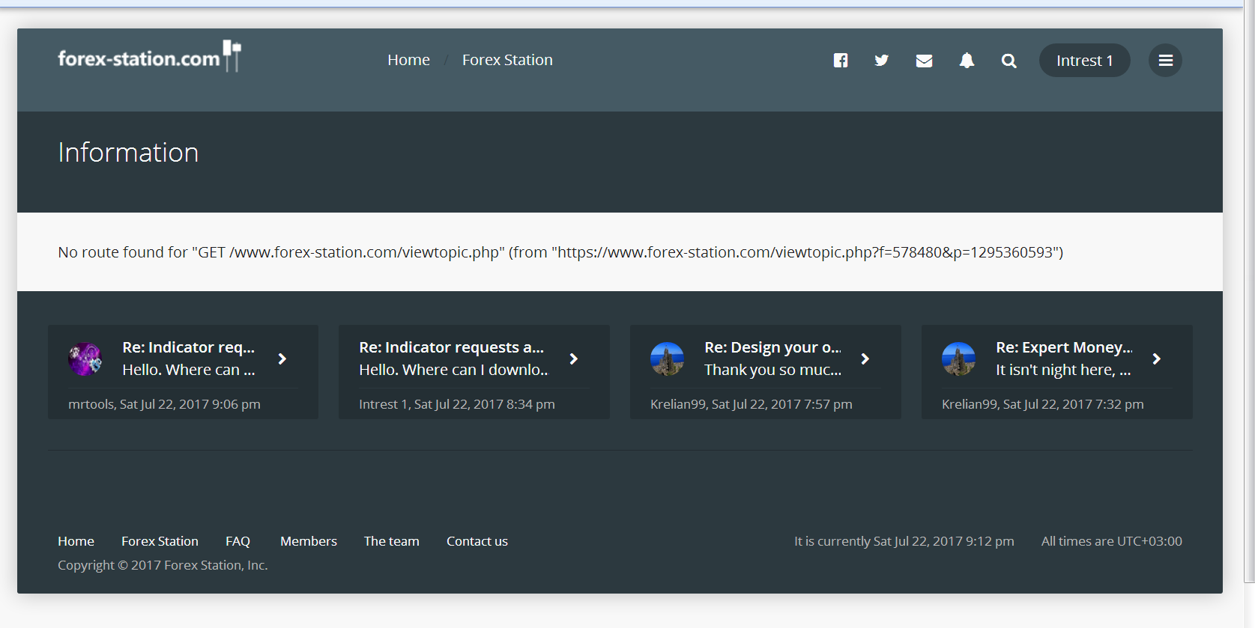Click "Krelian99, Sat Jul 22, 2017 7:32 pm" text
Image resolution: width=1255 pixels, height=628 pixels.
1043,404
